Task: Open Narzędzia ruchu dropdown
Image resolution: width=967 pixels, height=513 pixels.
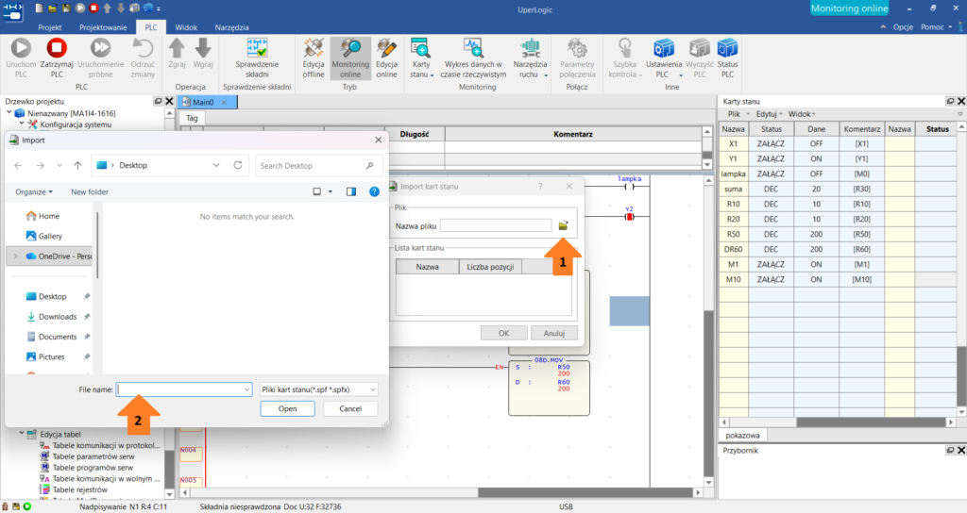Action: point(530,58)
